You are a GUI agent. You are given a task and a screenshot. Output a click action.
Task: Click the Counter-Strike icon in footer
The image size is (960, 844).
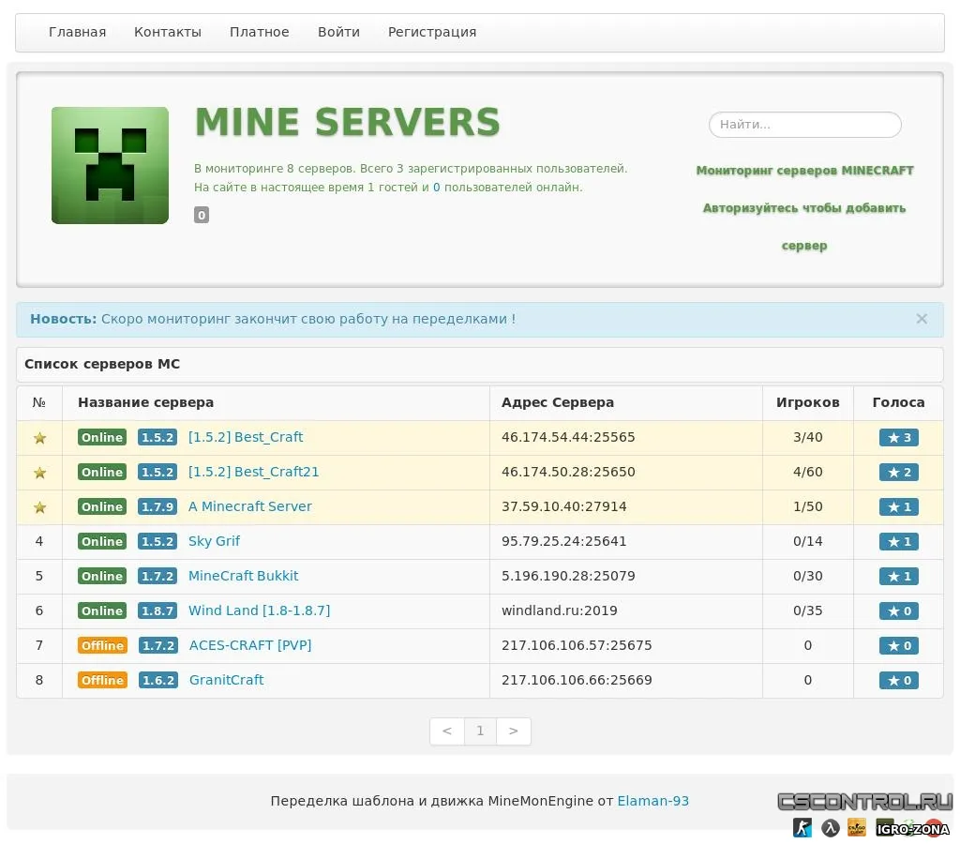(802, 827)
